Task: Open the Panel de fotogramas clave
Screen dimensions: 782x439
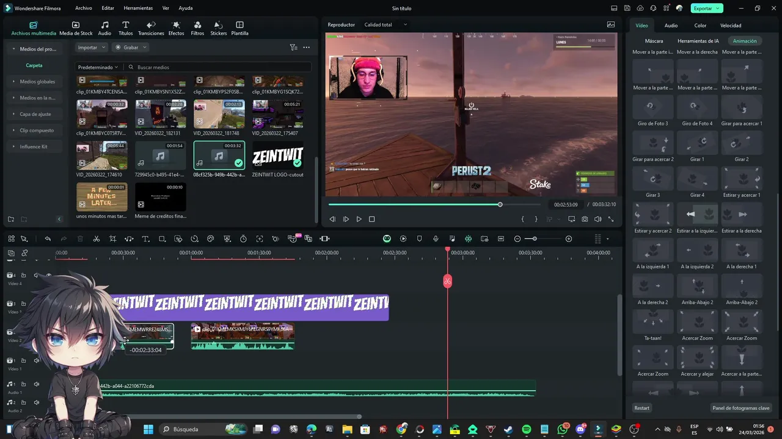Action: pos(741,408)
